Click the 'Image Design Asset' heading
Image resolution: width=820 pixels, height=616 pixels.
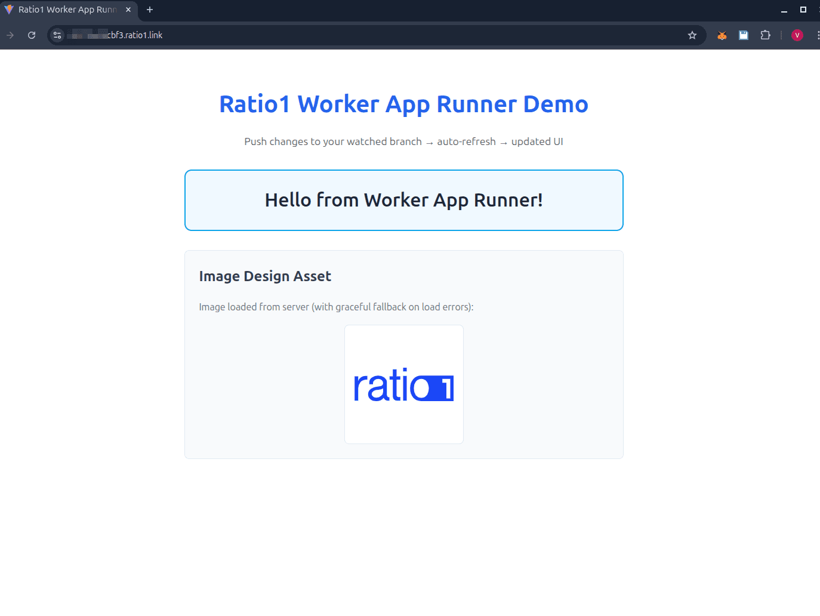pos(265,276)
